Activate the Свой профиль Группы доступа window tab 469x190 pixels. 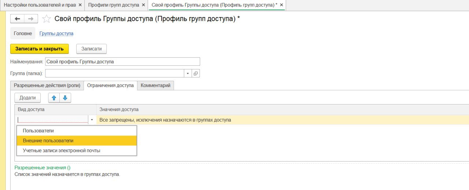click(x=217, y=5)
